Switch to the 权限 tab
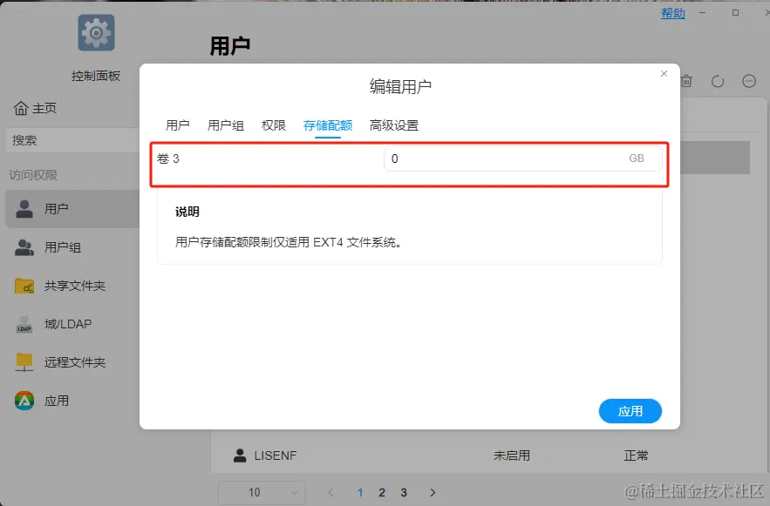This screenshot has width=770, height=506. [274, 125]
